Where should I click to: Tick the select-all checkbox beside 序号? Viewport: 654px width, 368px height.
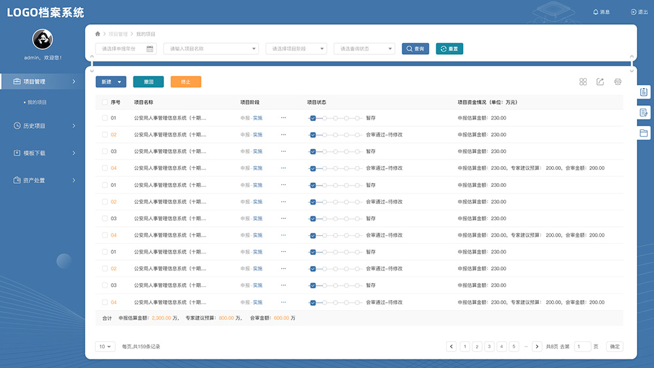point(105,102)
